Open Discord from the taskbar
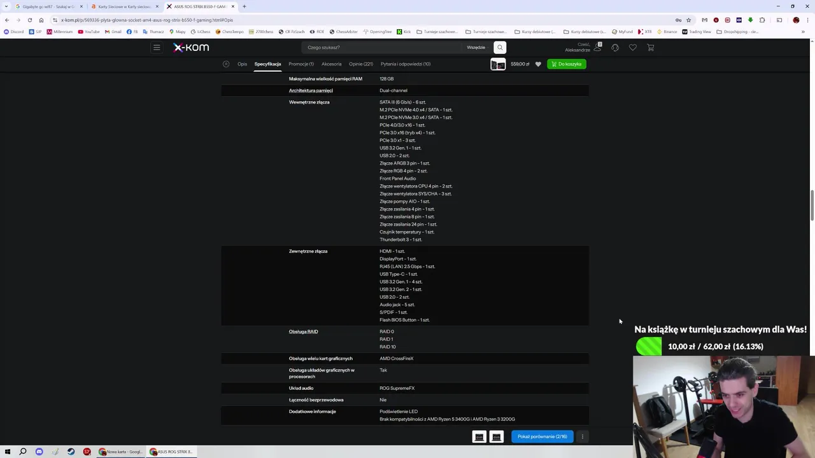Screen dimensions: 815x458 pyautogui.click(x=39, y=452)
